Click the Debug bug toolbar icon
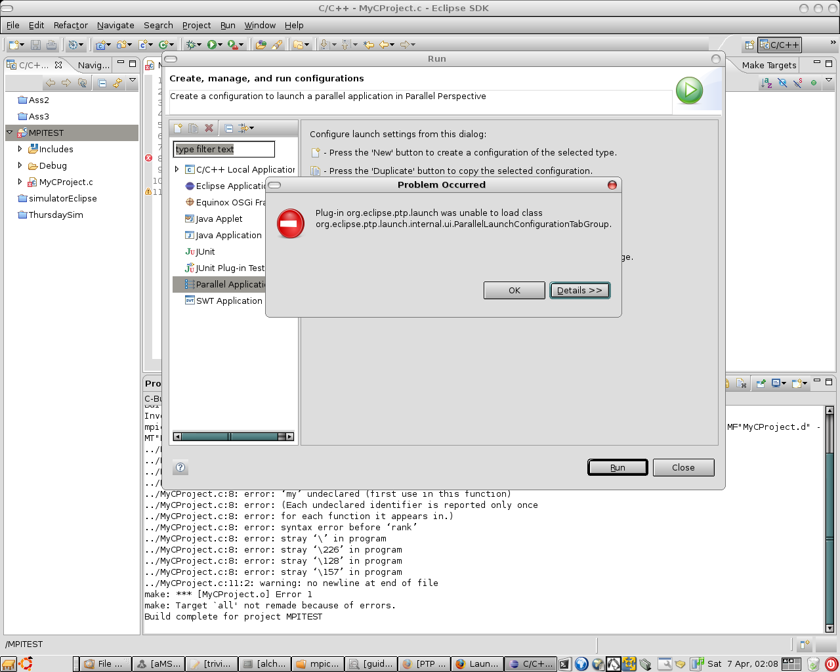Screen dimensions: 840x672 pos(192,45)
